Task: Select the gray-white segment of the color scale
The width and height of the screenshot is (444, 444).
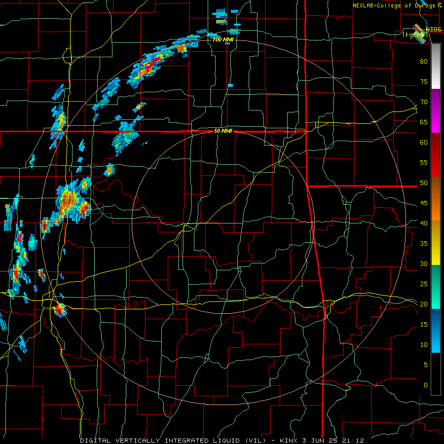Action: (436, 67)
